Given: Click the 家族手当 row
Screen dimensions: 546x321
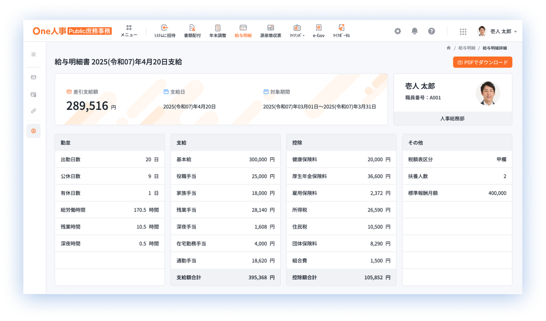Looking at the screenshot, I should (x=226, y=193).
